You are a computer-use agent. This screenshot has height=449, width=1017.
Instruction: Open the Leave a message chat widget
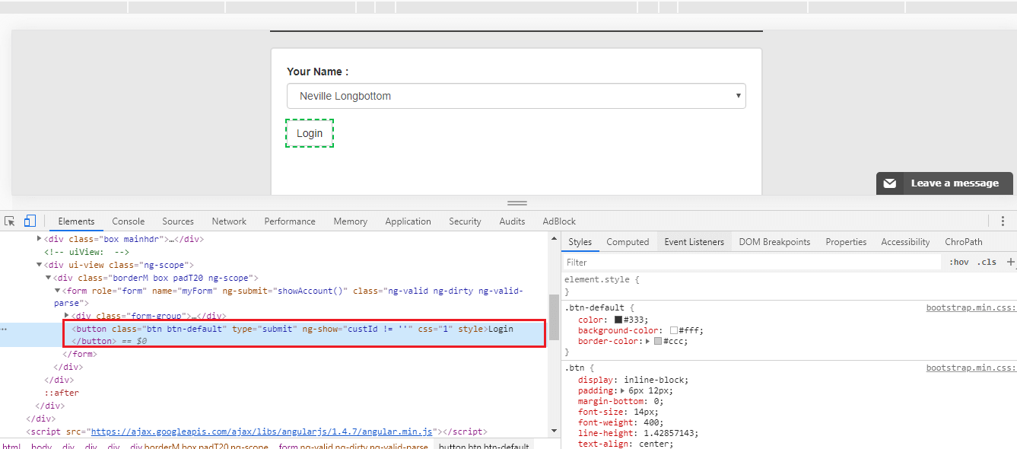click(945, 183)
